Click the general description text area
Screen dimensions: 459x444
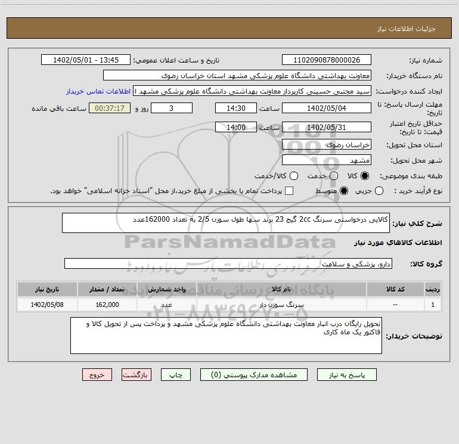pos(226,223)
